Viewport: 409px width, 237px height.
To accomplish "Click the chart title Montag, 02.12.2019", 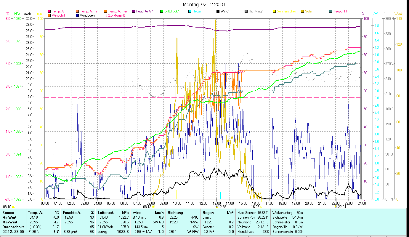I will click(204, 4).
